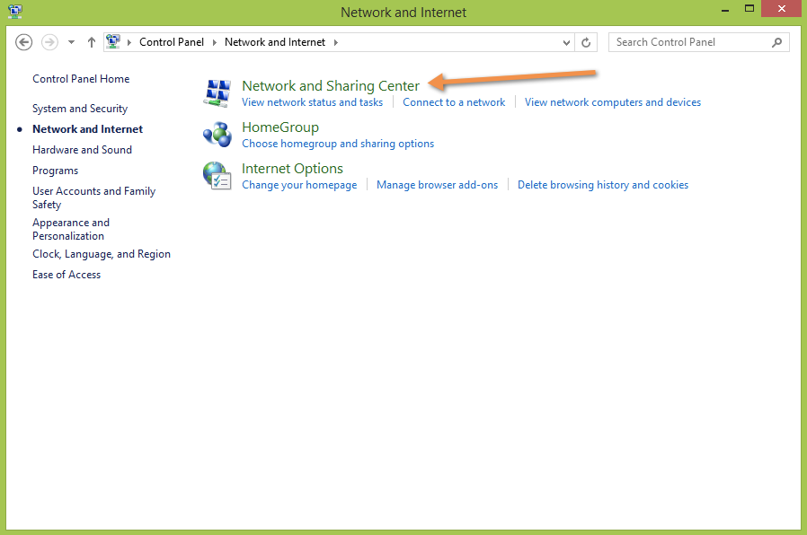Screen dimensions: 807x535
Task: Click Connect to a network link
Action: pos(454,102)
